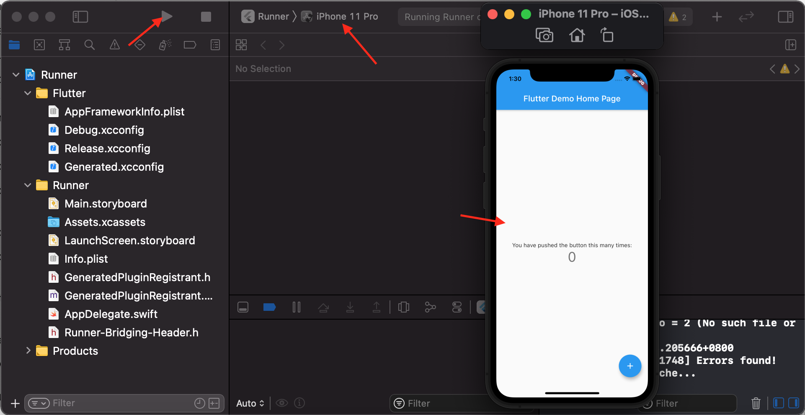Viewport: 805px width, 415px height.
Task: Click the Library plus button
Action: 717,17
